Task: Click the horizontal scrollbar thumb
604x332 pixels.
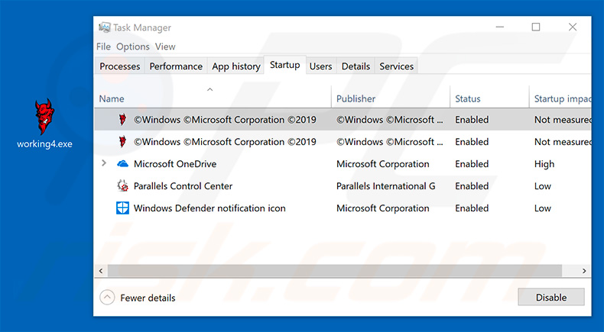Action: tap(335, 271)
